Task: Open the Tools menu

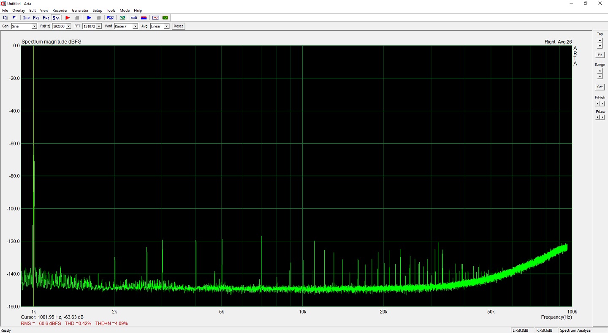Action: tap(111, 11)
